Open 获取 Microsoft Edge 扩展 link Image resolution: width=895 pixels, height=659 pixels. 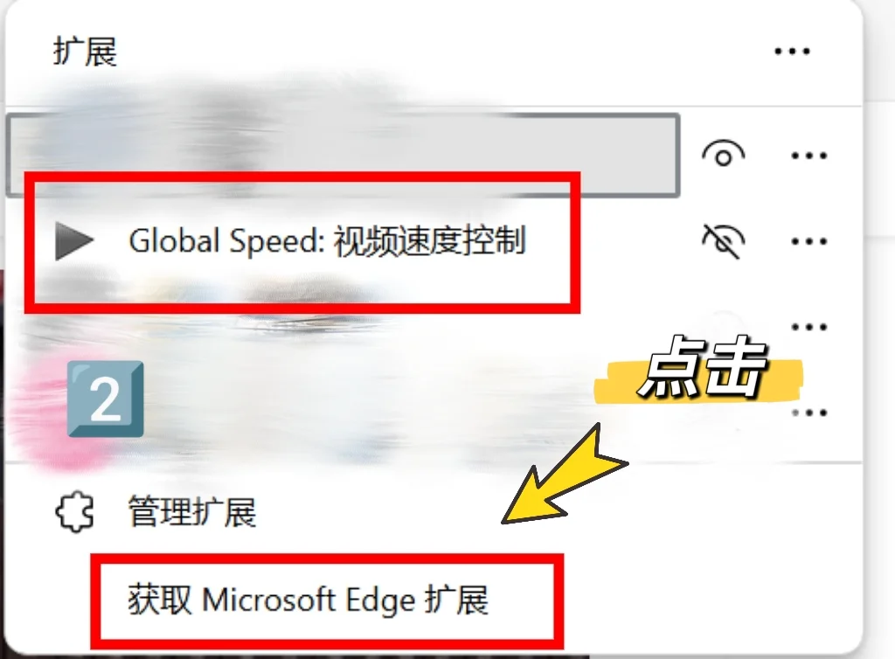pos(309,600)
